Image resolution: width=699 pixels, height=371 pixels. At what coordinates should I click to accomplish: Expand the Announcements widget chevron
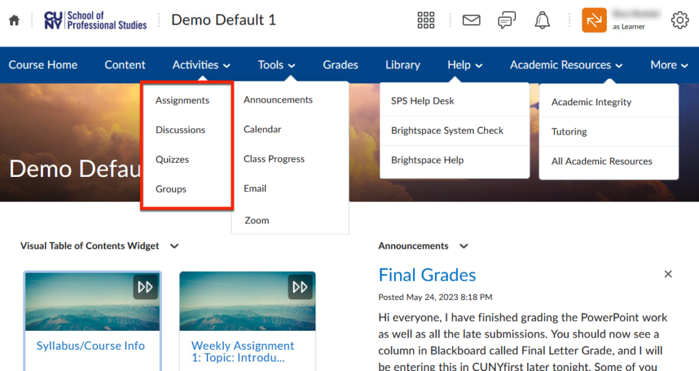coord(464,246)
